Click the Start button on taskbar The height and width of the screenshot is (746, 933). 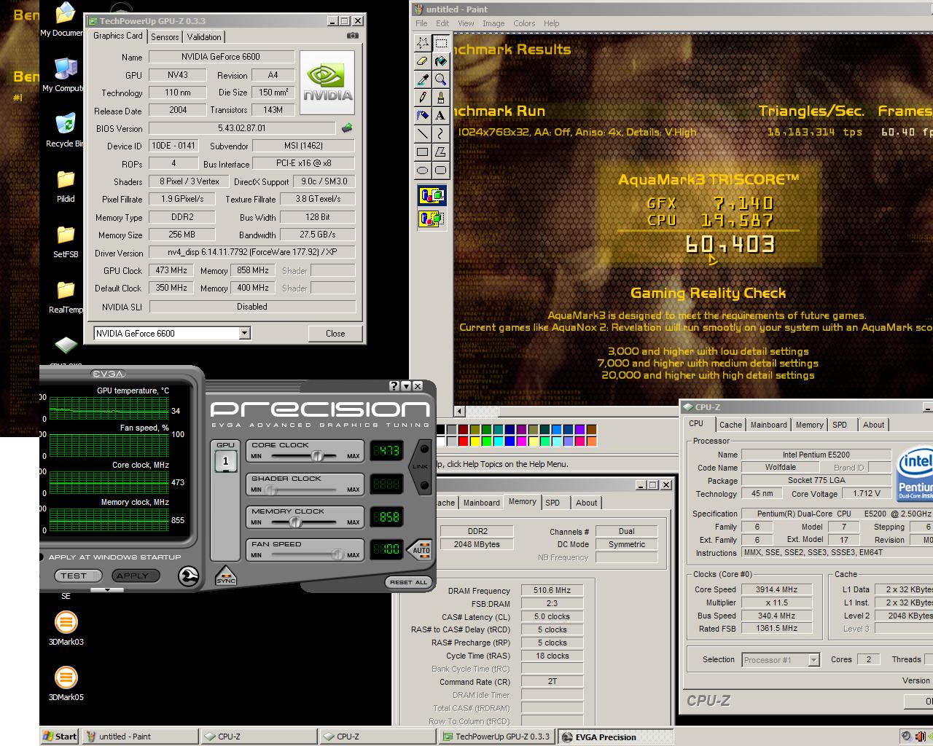point(60,737)
